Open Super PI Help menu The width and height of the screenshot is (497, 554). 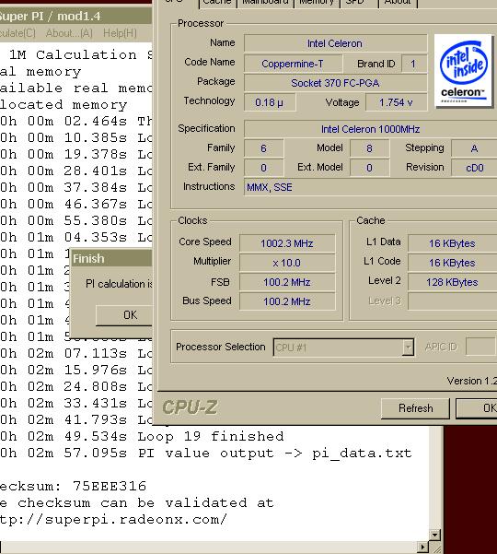coord(120,33)
